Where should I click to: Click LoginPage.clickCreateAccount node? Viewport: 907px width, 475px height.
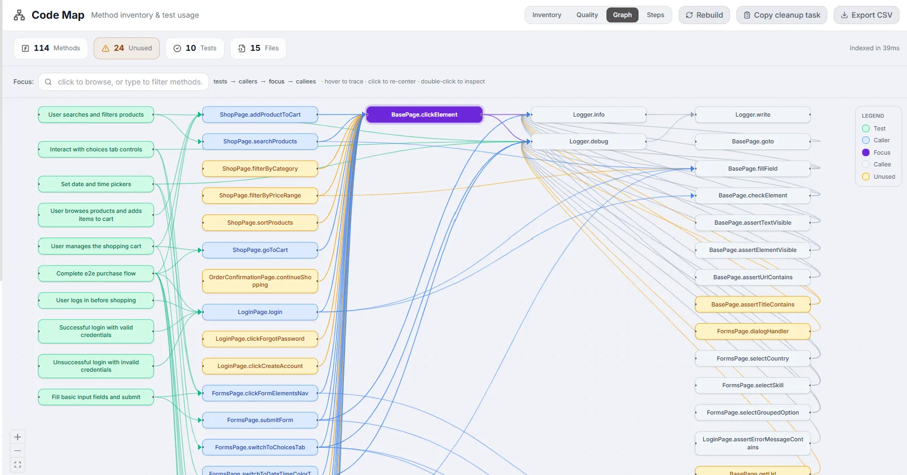260,366
